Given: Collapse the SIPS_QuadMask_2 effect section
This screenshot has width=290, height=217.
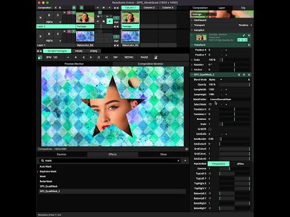Looking at the screenshot, I should pyautogui.click(x=192, y=75).
